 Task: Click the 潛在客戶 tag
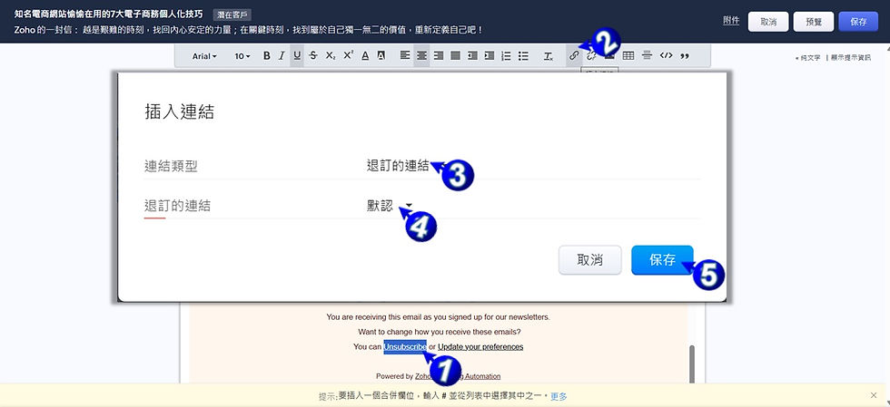(232, 15)
